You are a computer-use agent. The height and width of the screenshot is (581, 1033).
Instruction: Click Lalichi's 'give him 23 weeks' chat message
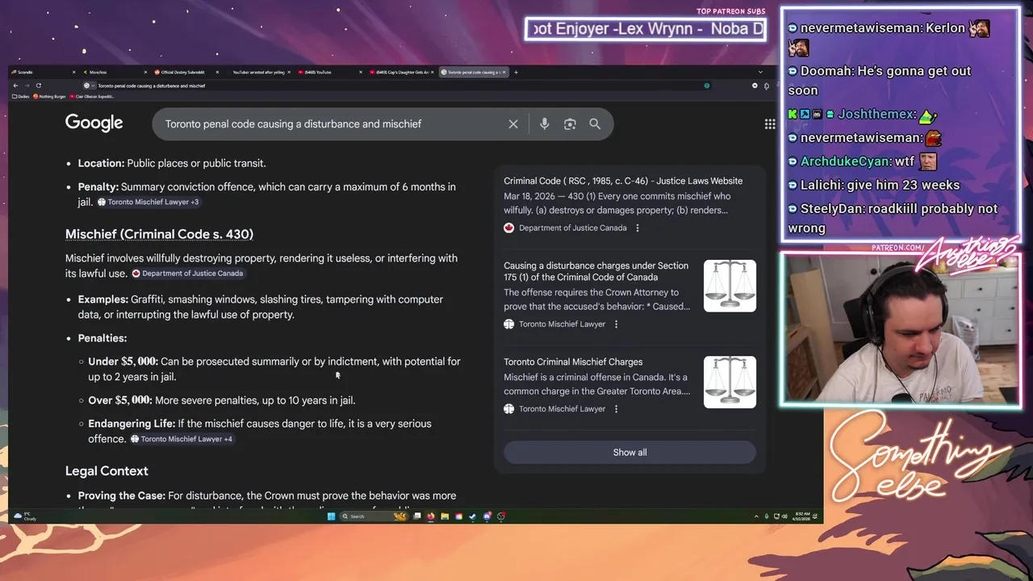874,185
